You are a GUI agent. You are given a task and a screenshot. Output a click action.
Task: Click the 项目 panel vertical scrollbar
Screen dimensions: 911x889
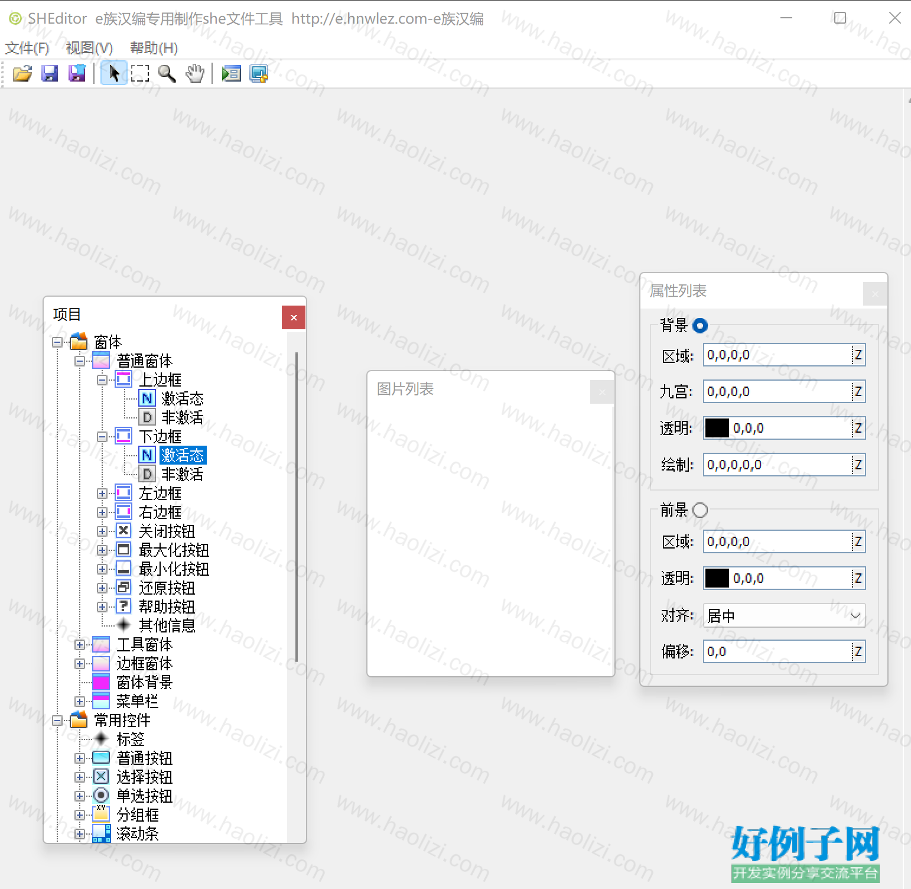[297, 506]
